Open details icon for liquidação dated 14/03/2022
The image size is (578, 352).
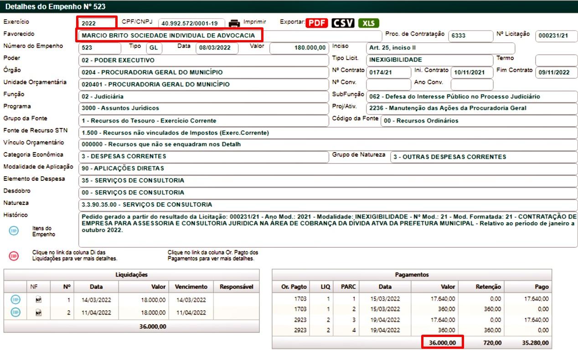(x=15, y=300)
